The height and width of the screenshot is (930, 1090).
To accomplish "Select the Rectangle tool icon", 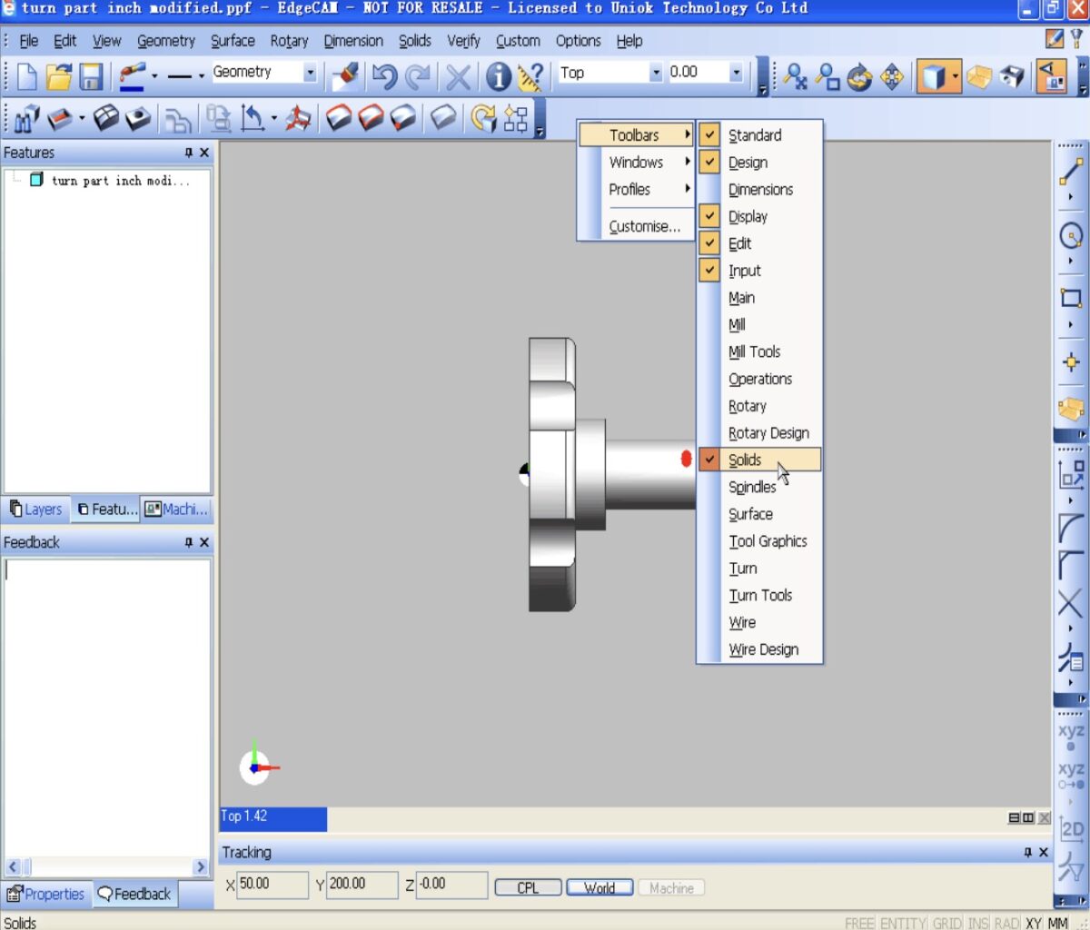I will (x=1071, y=298).
